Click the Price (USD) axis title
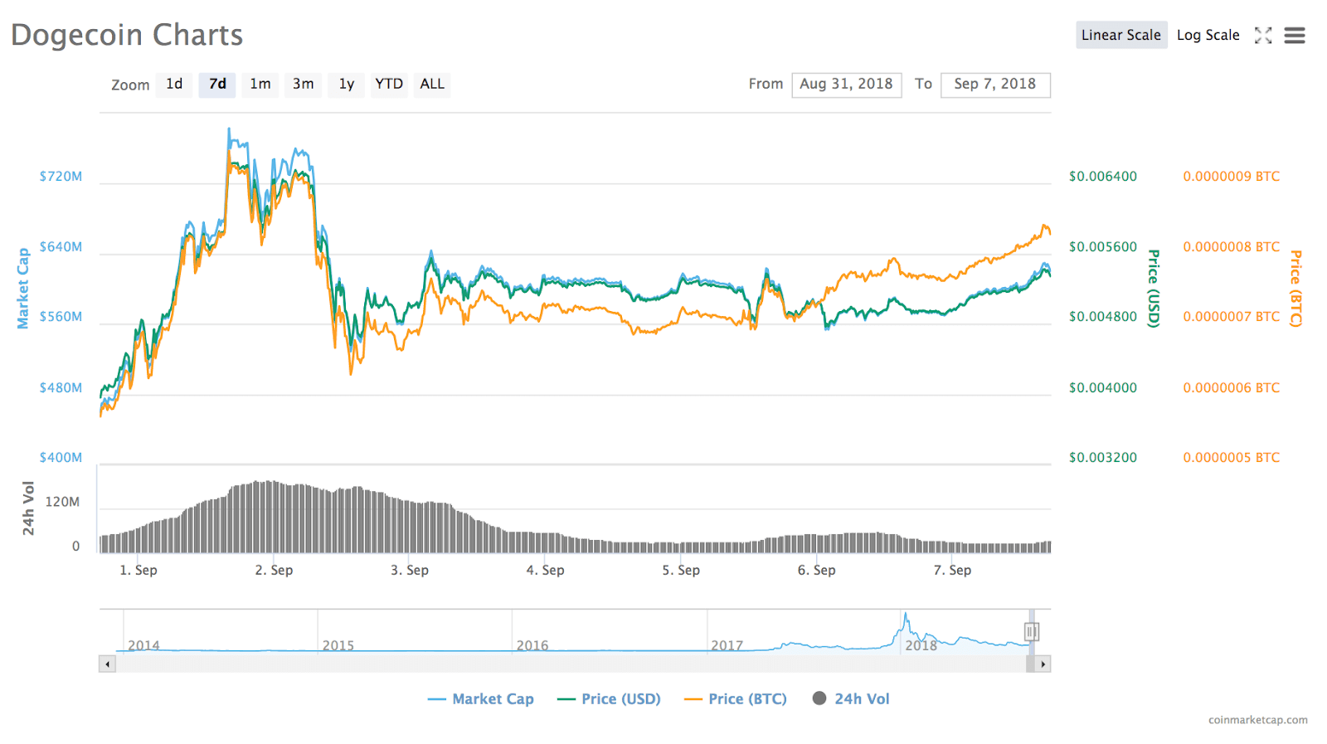This screenshot has width=1327, height=744. click(1153, 288)
